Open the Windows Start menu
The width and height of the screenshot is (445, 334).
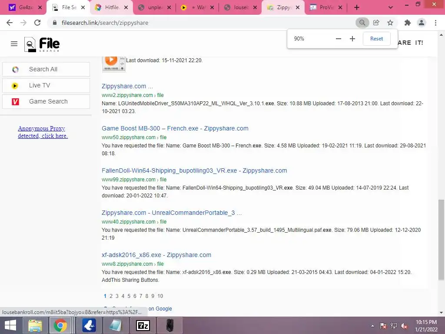tap(10, 325)
